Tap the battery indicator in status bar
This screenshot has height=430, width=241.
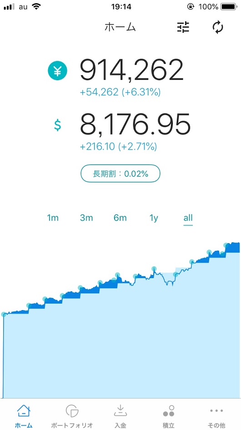point(229,6)
